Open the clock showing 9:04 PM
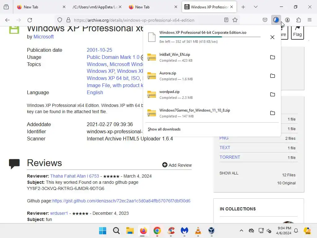317x238 pixels. tap(284, 231)
